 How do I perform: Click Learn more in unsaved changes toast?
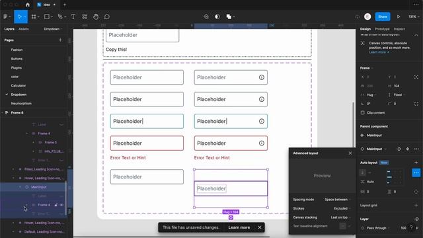tap(239, 227)
